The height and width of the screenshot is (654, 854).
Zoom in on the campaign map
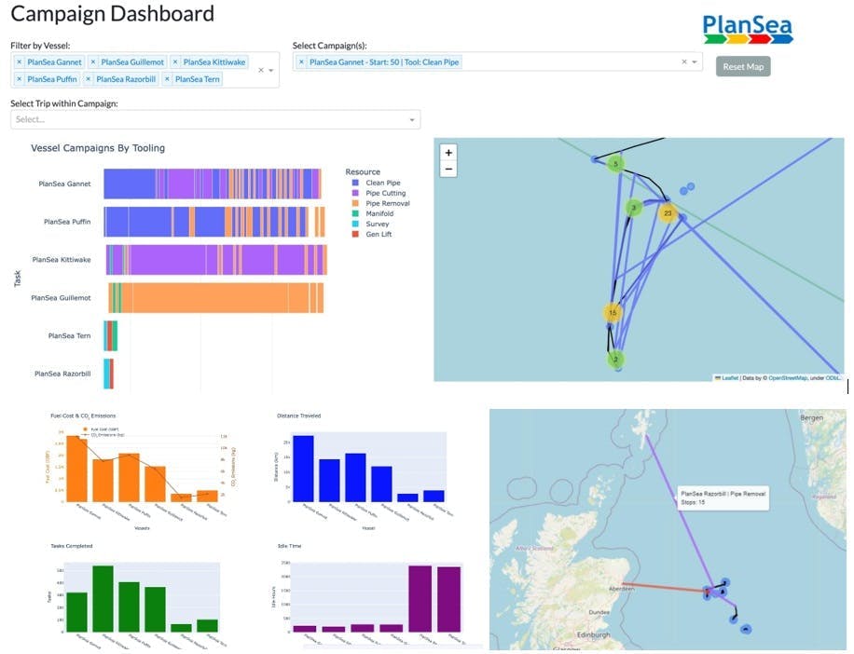[448, 153]
